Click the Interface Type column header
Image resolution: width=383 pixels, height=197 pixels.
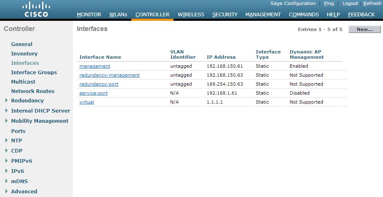coord(268,55)
